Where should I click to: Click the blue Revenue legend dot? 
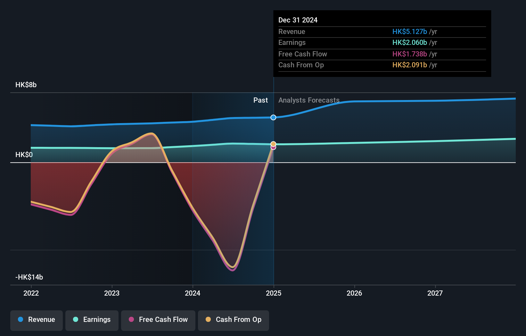click(21, 319)
